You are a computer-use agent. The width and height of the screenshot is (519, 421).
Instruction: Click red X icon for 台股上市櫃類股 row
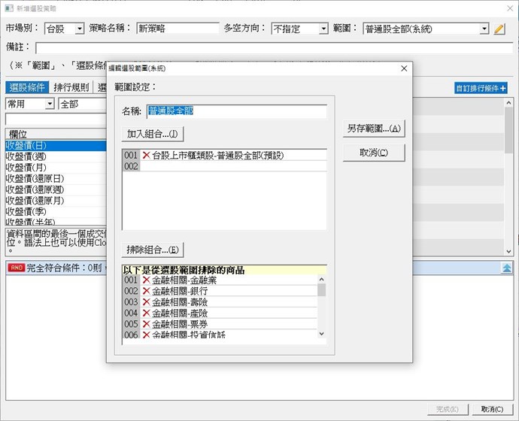[146, 155]
